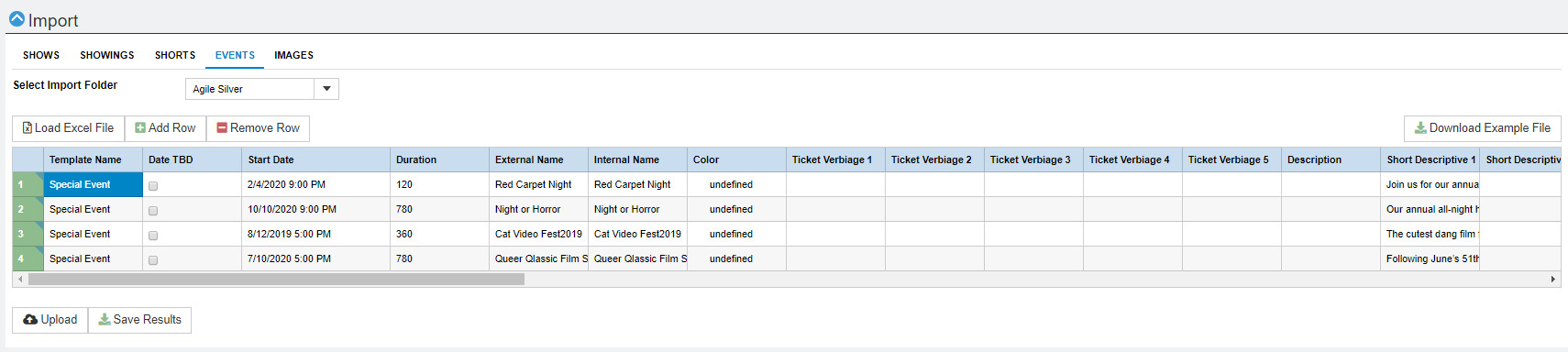Toggle Date TBD checkbox for Night or Horror
This screenshot has height=352, width=1568.
click(153, 210)
